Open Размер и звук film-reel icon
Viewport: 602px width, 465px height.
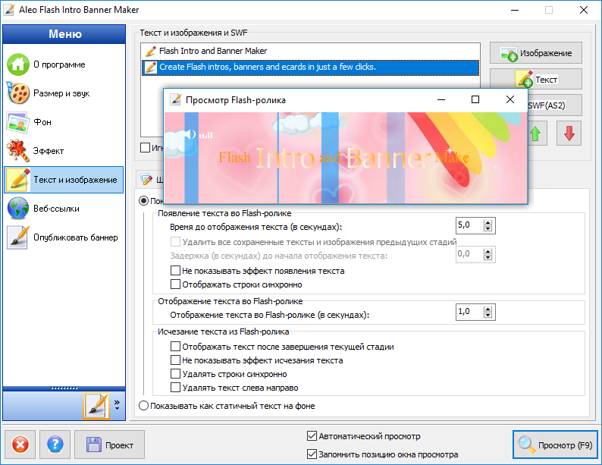[x=18, y=93]
